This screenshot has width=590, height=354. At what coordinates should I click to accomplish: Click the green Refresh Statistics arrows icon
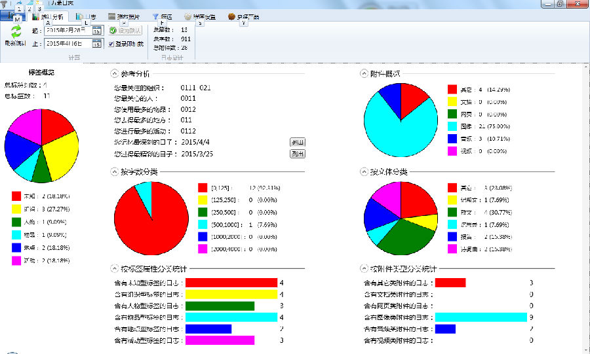pyautogui.click(x=16, y=30)
